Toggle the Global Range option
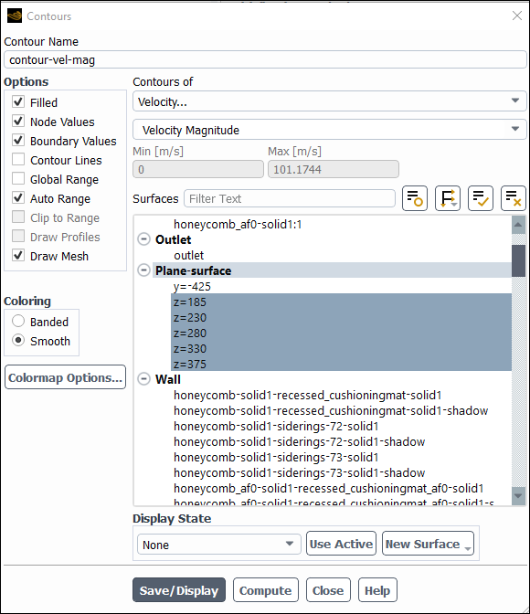The width and height of the screenshot is (530, 614). (x=18, y=179)
